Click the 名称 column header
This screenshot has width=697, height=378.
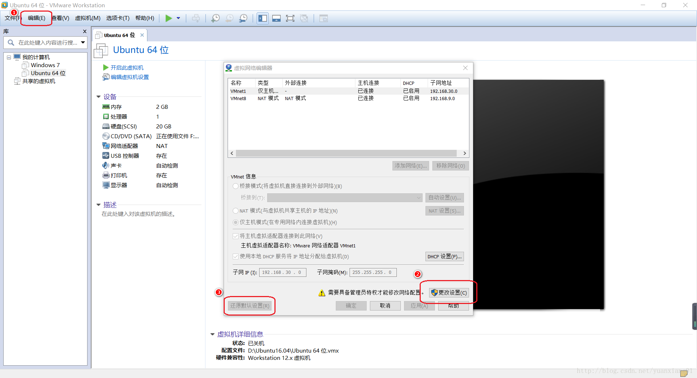pos(242,83)
